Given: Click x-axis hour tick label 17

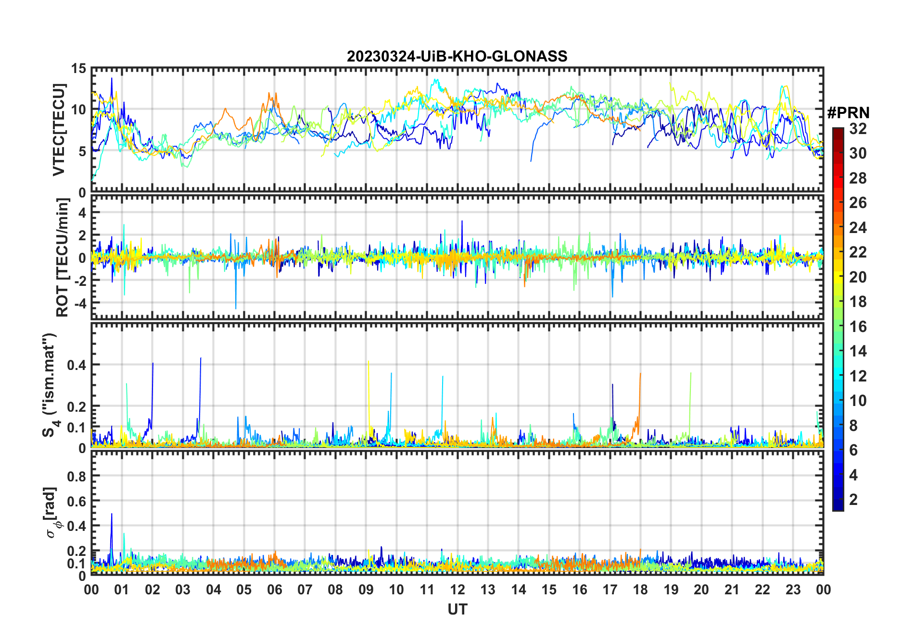Looking at the screenshot, I should click(610, 590).
